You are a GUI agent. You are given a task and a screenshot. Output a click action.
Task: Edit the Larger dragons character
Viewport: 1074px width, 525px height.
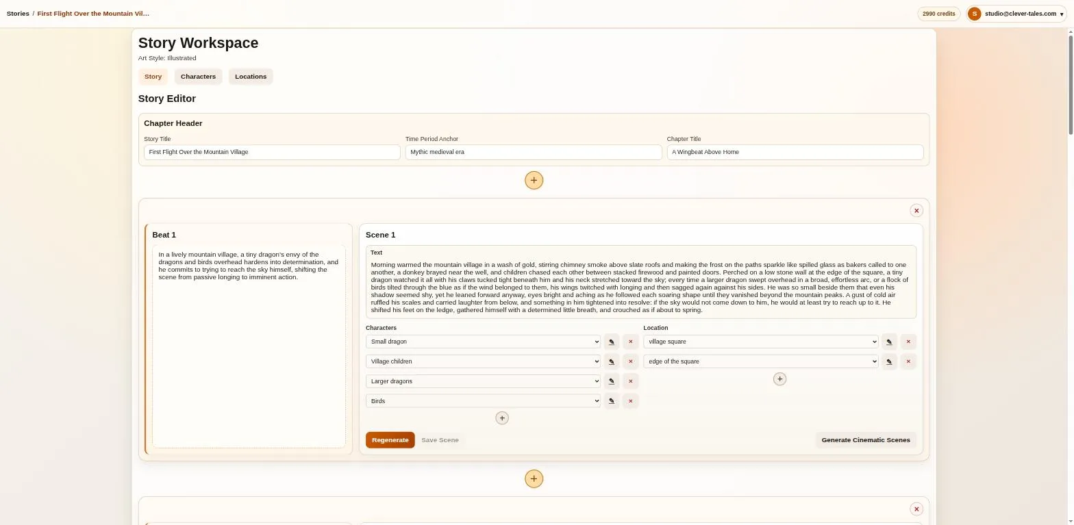612,381
